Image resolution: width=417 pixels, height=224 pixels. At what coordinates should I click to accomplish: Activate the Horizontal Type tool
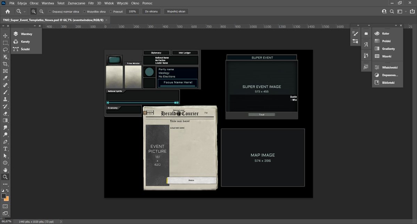(x=5, y=149)
